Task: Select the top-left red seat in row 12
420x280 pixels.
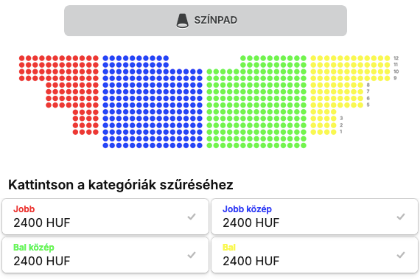Action: coord(21,58)
